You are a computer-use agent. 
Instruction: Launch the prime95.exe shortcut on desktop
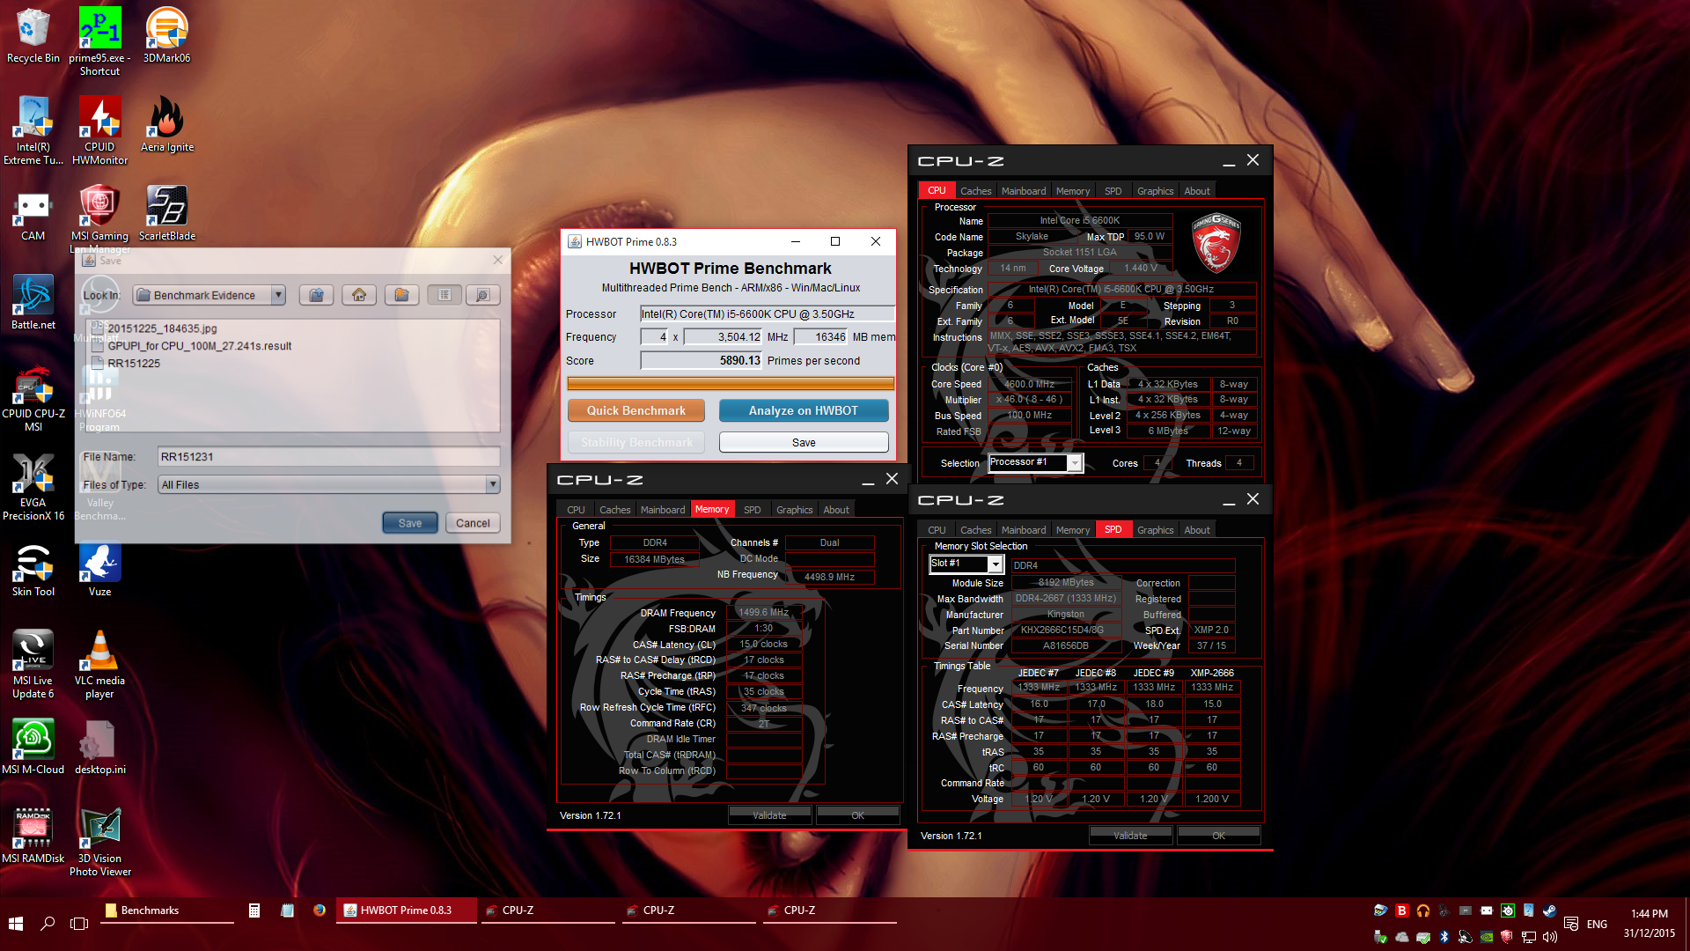tap(99, 41)
